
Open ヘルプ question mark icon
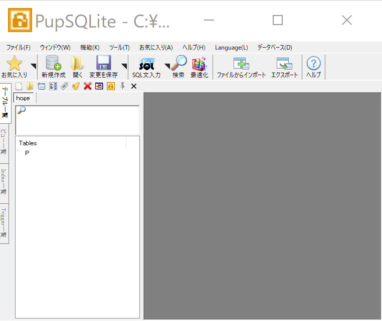click(313, 64)
